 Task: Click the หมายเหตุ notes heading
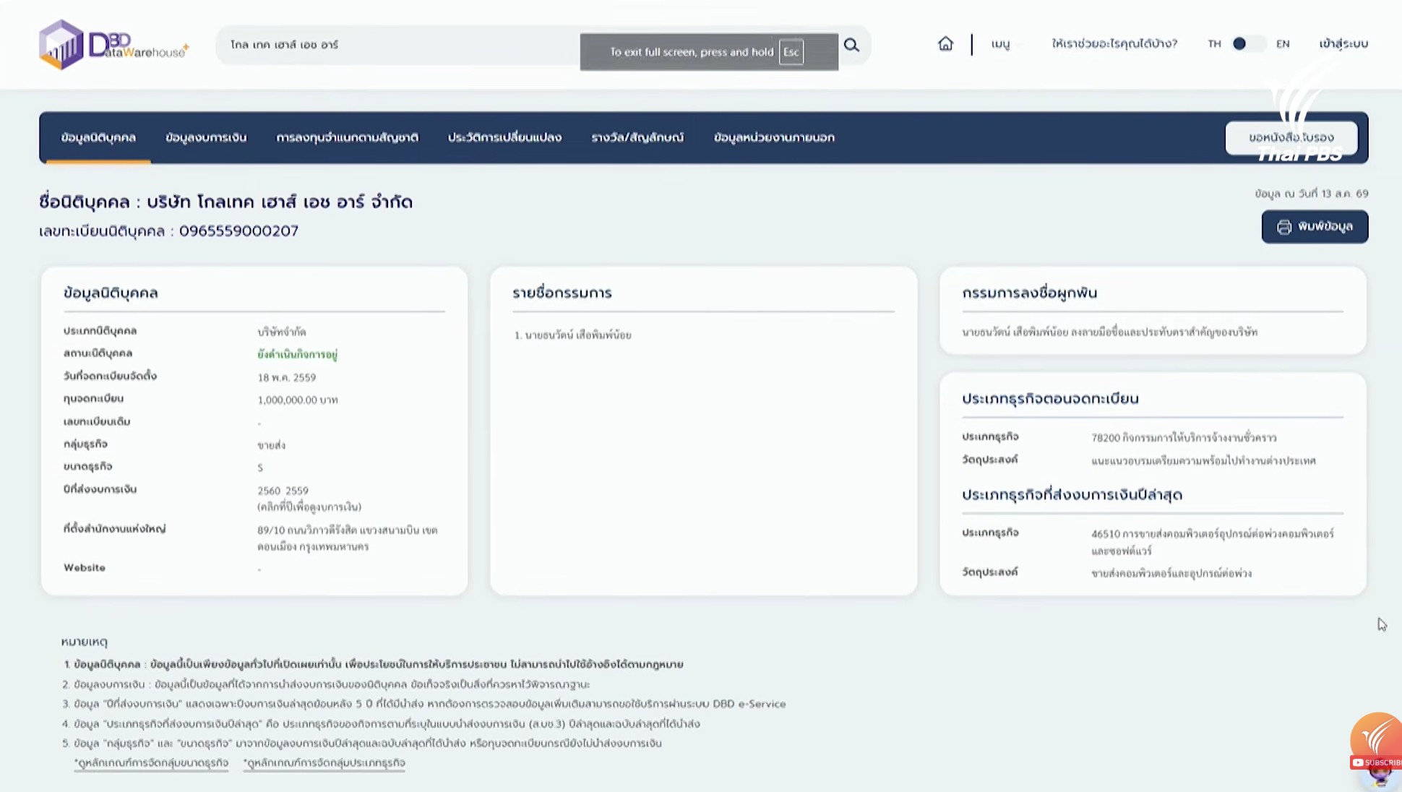[84, 642]
